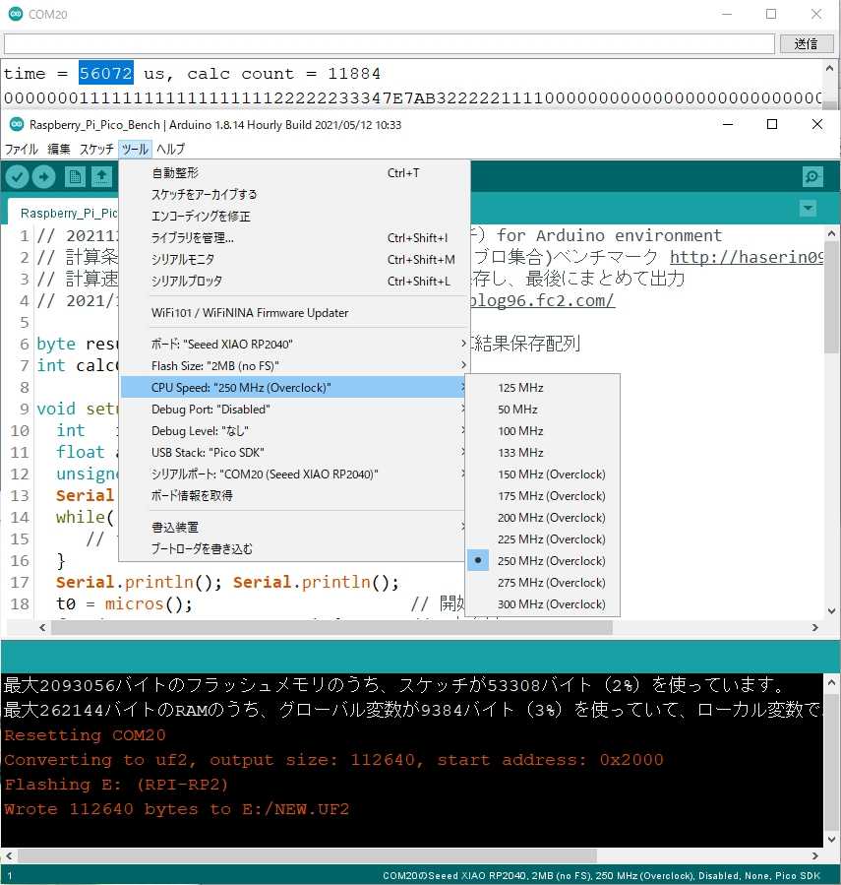Viewport: 841px width, 885px height.
Task: Click the Upload arrow toolbar icon
Action: pos(44,176)
